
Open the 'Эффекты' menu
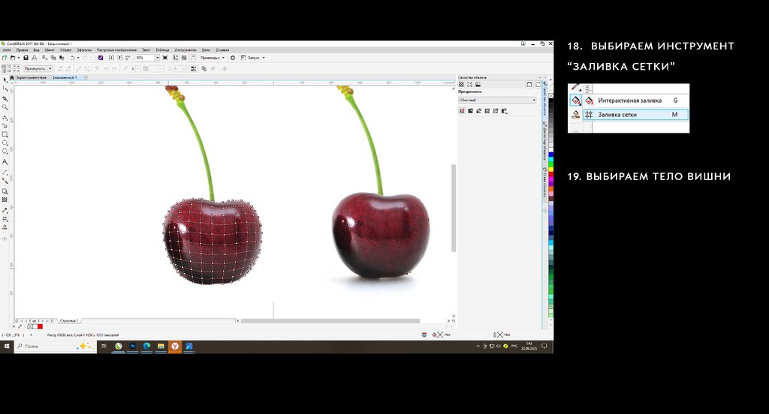click(84, 49)
